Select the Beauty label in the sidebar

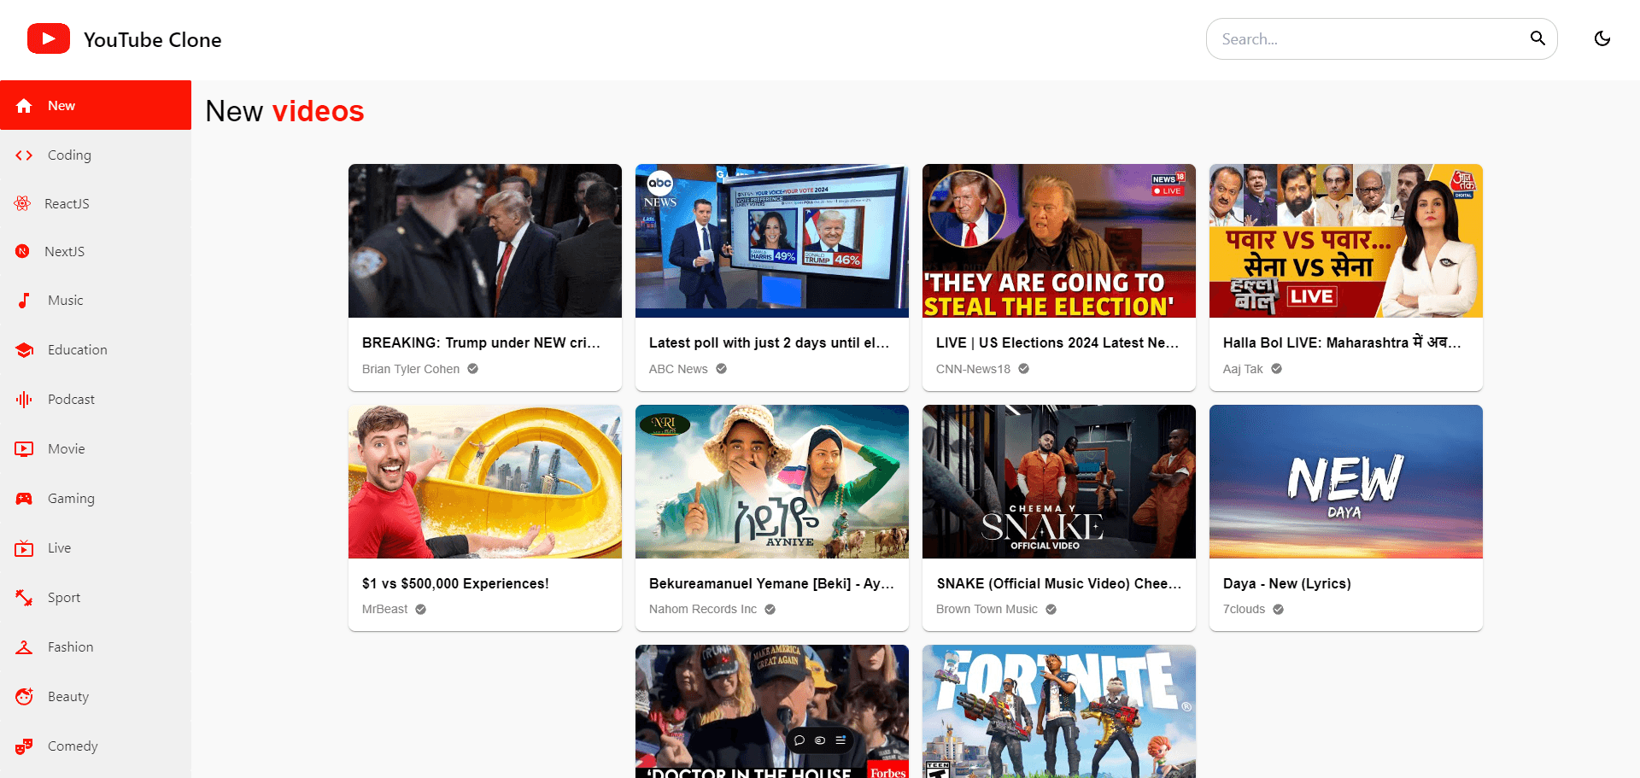tap(68, 697)
